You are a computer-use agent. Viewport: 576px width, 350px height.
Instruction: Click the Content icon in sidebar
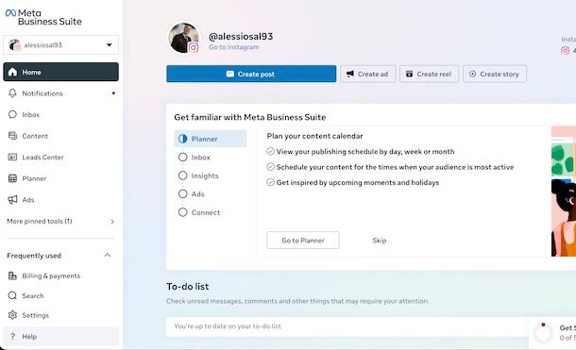pos(12,136)
